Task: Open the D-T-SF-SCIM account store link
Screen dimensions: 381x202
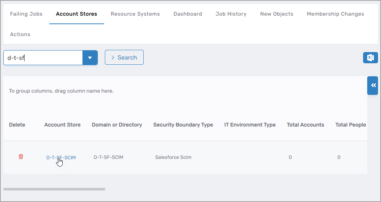Action: tap(61, 157)
